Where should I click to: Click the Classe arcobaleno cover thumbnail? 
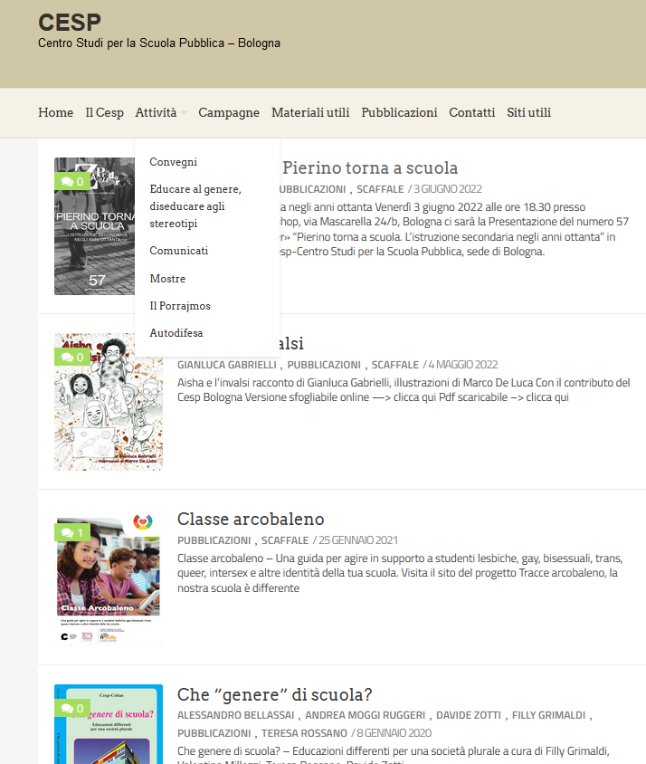coord(109,578)
